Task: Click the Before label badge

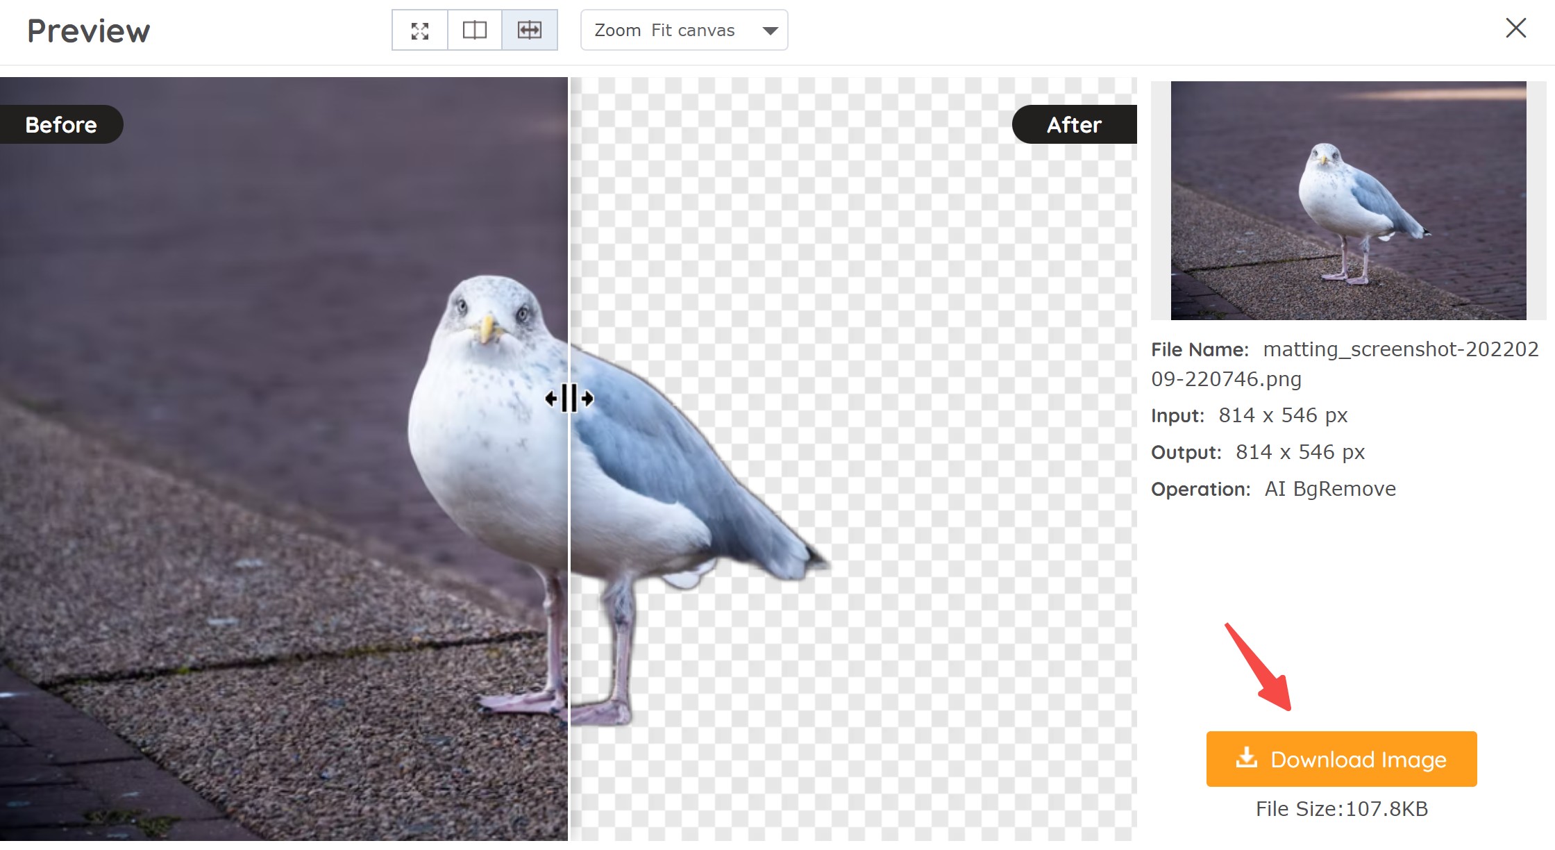Action: click(61, 124)
